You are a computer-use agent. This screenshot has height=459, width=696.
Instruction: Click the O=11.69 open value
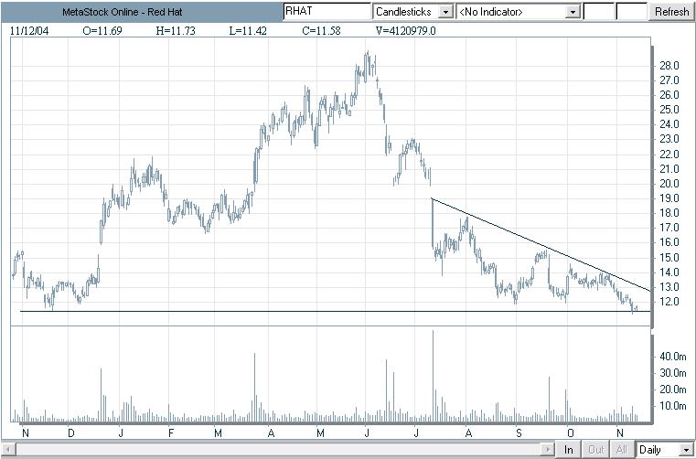[x=102, y=30]
